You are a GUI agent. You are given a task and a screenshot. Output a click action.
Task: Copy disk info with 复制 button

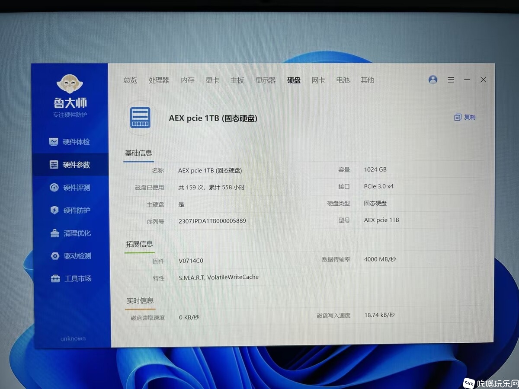(465, 117)
